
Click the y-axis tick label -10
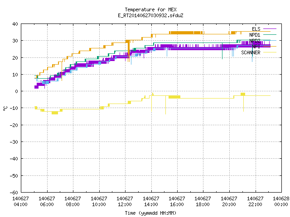tap(14, 108)
